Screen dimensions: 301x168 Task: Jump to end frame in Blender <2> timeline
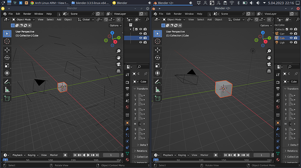click(x=248, y=155)
